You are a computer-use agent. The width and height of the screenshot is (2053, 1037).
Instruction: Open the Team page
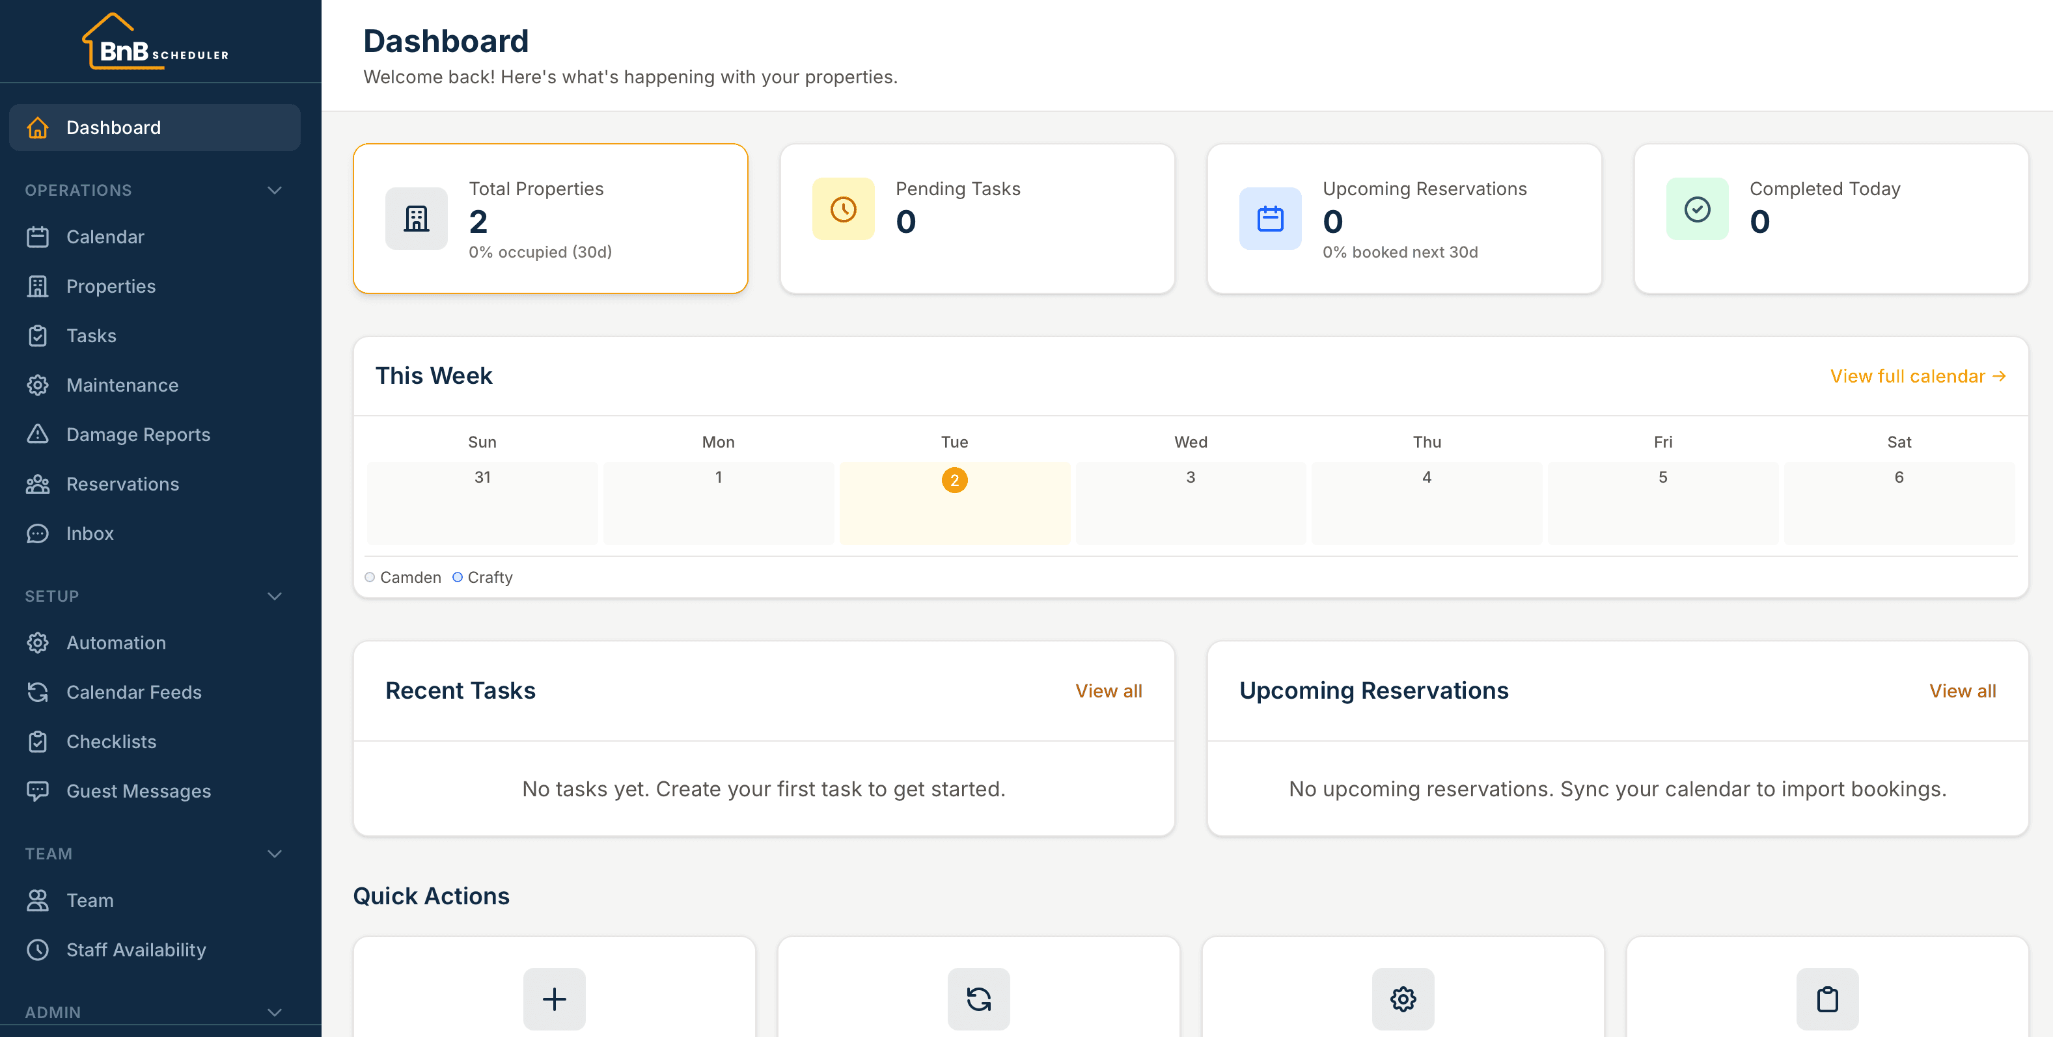pyautogui.click(x=155, y=901)
